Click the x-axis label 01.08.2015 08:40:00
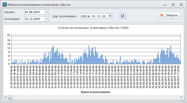The height and width of the screenshot is (103, 187). click(52, 77)
